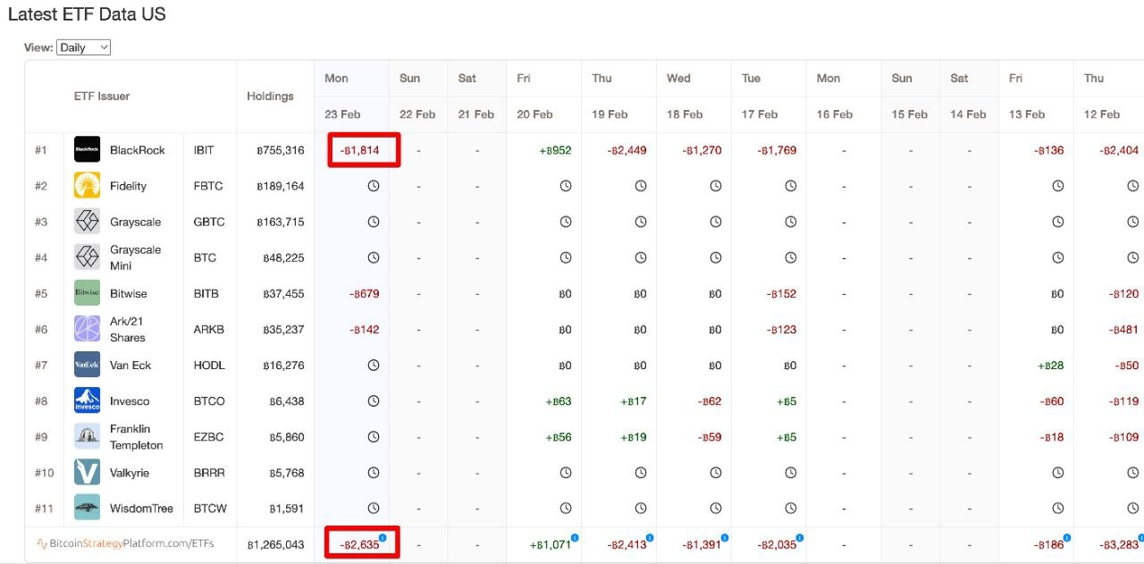This screenshot has height=564, width=1144.
Task: Click Ark 23 Feb value -142
Action: tap(364, 329)
